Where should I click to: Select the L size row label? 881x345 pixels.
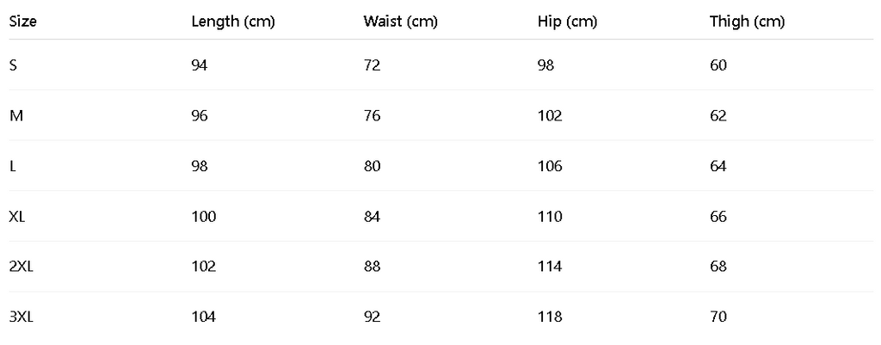12,166
